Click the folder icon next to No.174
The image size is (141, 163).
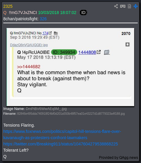pyautogui.click(x=56, y=33)
